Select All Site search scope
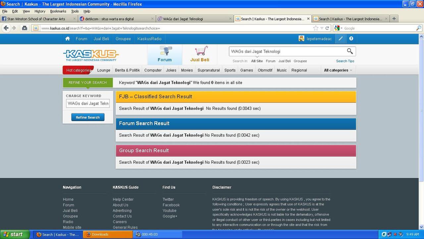This screenshot has width=424, height=239. (257, 61)
